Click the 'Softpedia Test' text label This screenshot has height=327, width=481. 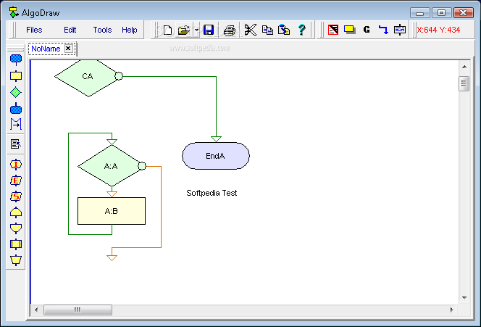[x=212, y=193]
